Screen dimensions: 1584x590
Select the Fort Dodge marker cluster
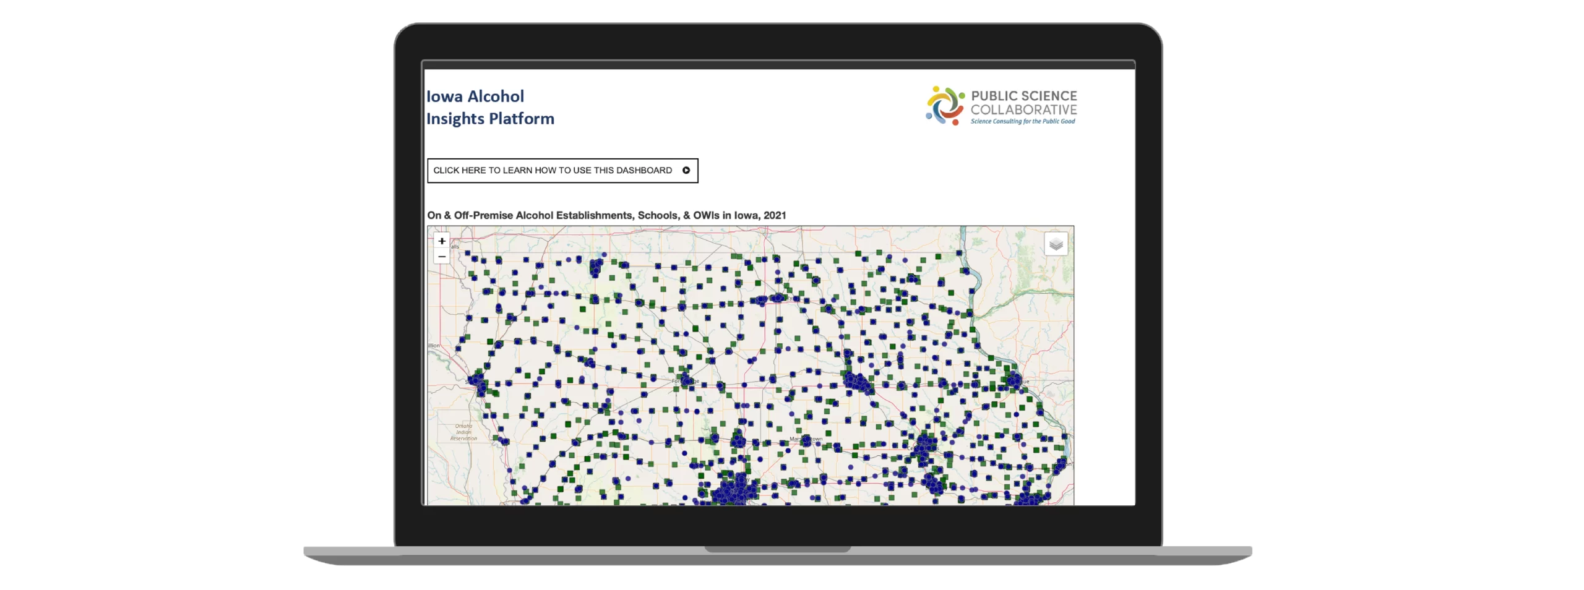point(686,378)
